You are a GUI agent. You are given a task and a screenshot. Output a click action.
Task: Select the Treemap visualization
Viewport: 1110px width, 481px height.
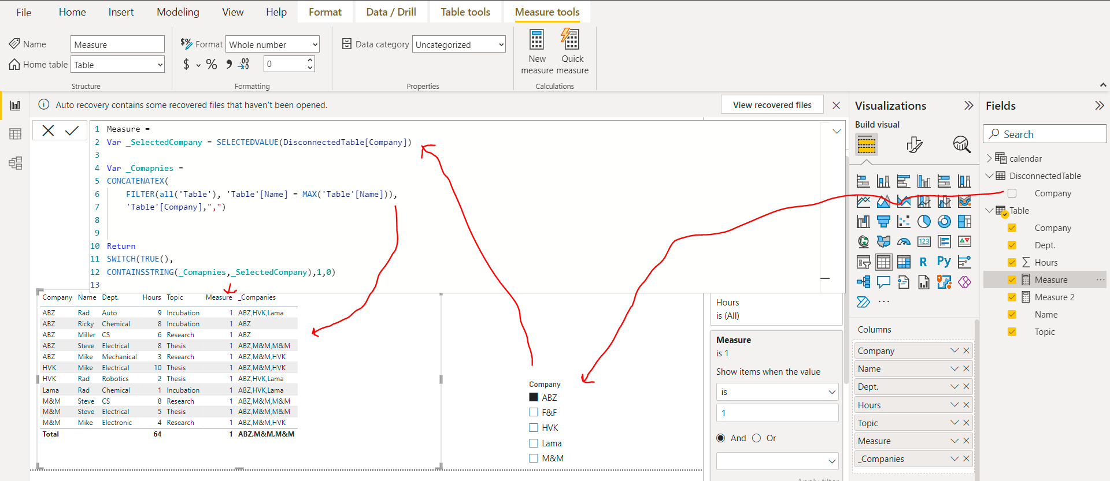pyautogui.click(x=964, y=222)
